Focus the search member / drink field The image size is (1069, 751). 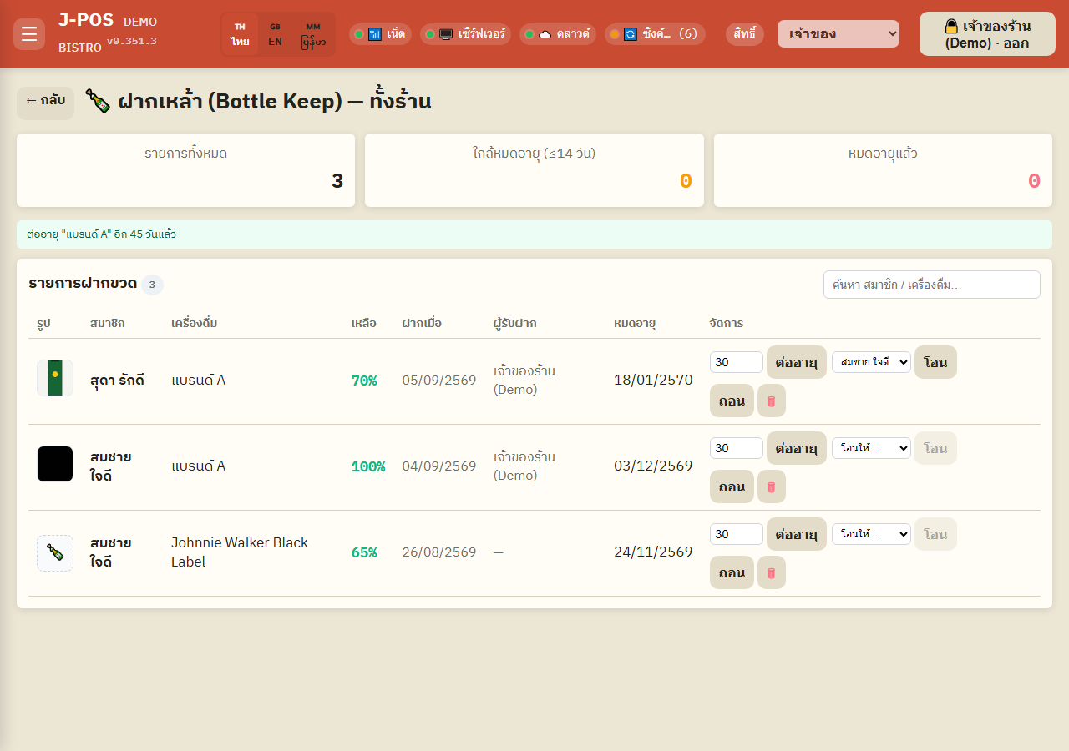coord(932,285)
